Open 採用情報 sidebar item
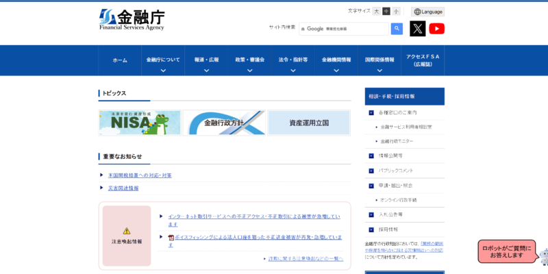 click(388, 230)
